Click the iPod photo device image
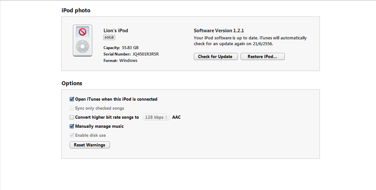 [83, 41]
